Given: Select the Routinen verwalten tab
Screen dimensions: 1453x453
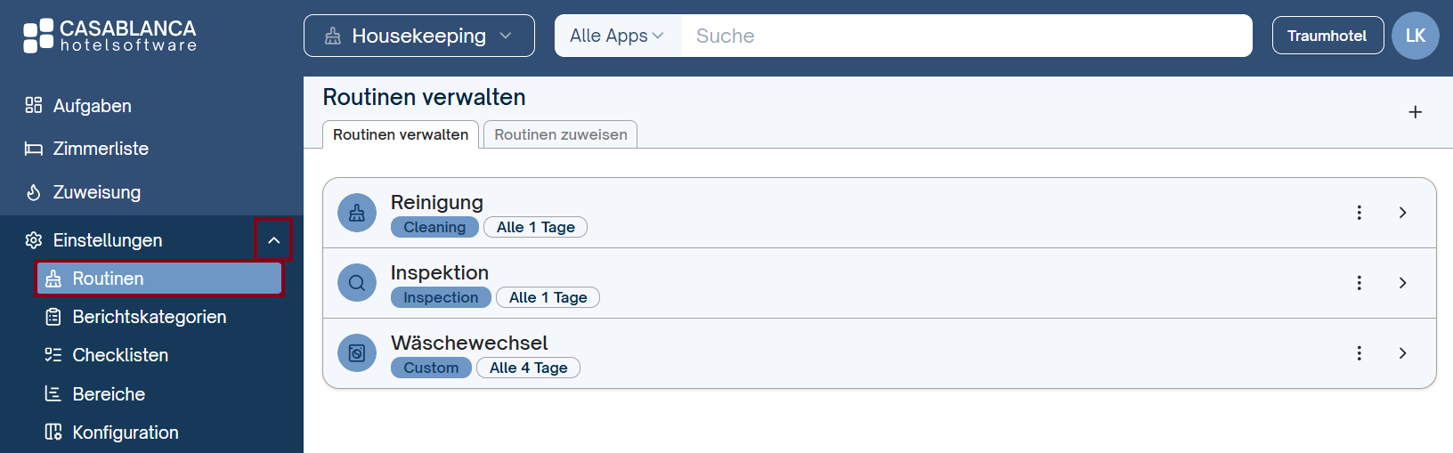Looking at the screenshot, I should pos(401,134).
